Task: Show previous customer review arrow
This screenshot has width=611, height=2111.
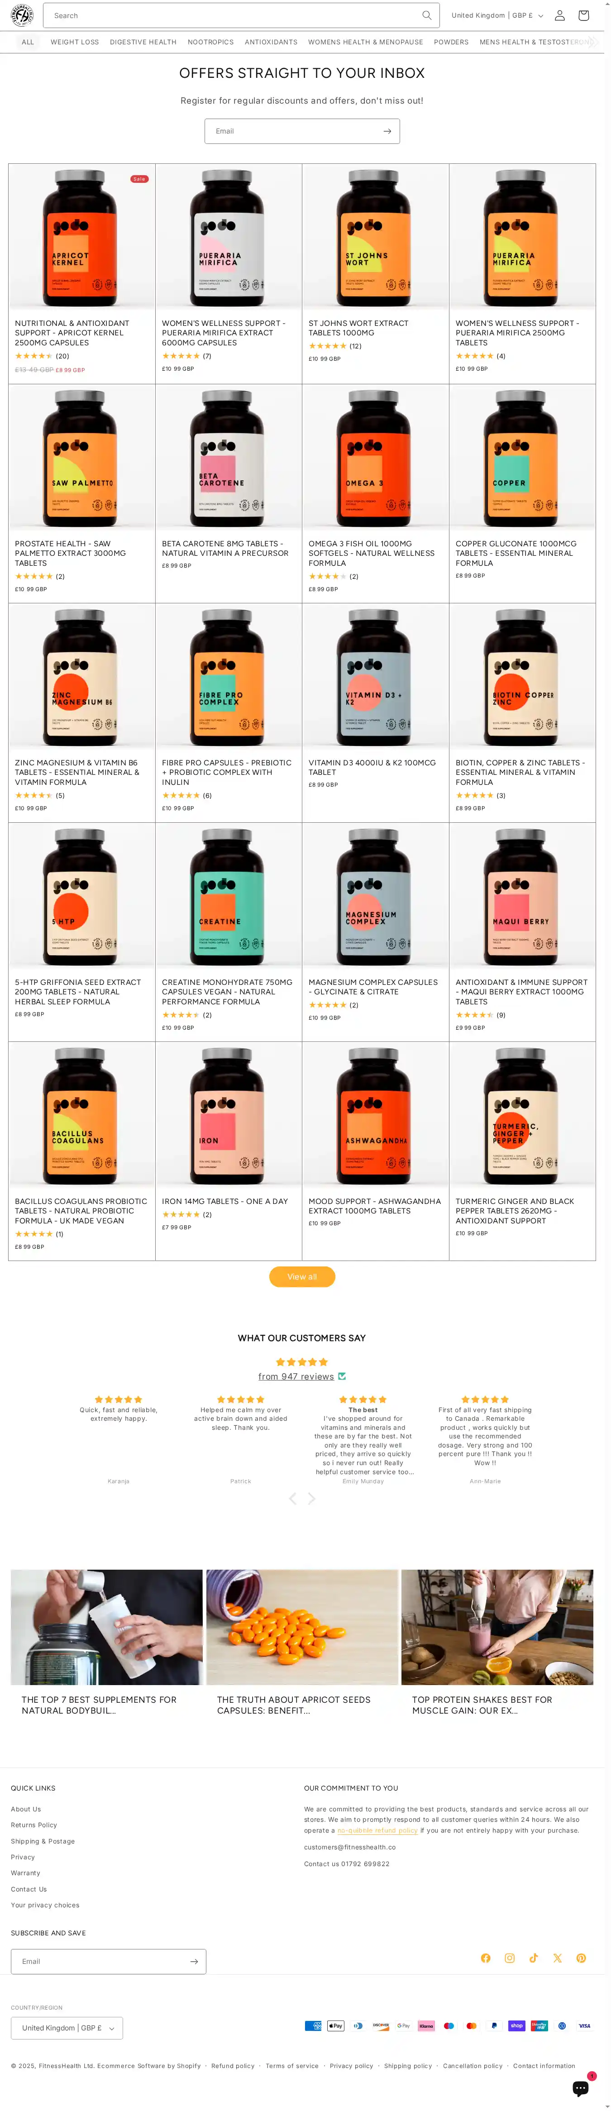Action: click(x=292, y=1498)
